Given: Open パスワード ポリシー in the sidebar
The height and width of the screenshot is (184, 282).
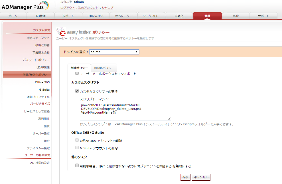Looking at the screenshot, I should point(36,60).
